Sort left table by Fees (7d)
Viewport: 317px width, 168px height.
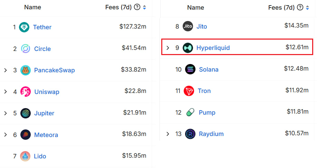click(x=144, y=7)
